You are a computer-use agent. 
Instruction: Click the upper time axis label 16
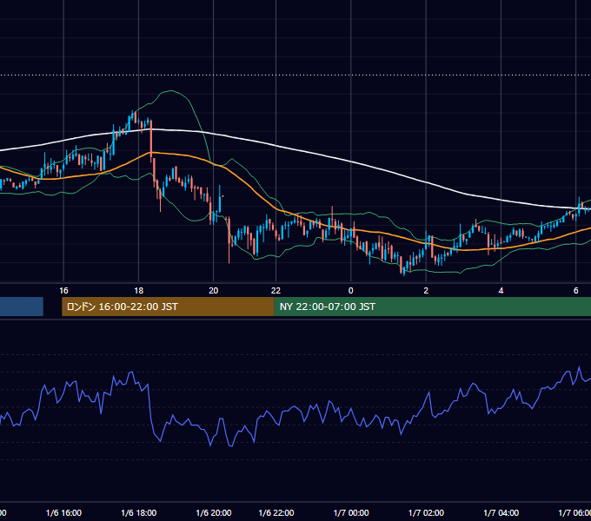(x=63, y=291)
